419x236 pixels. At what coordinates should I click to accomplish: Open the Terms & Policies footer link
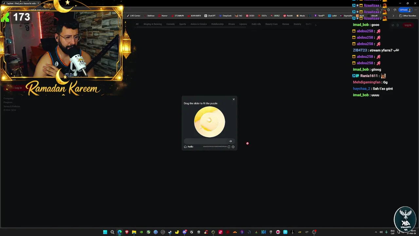click(12, 106)
